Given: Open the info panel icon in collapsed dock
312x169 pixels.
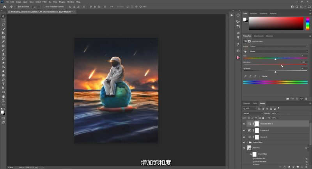Looking at the screenshot, I should click(x=238, y=15).
